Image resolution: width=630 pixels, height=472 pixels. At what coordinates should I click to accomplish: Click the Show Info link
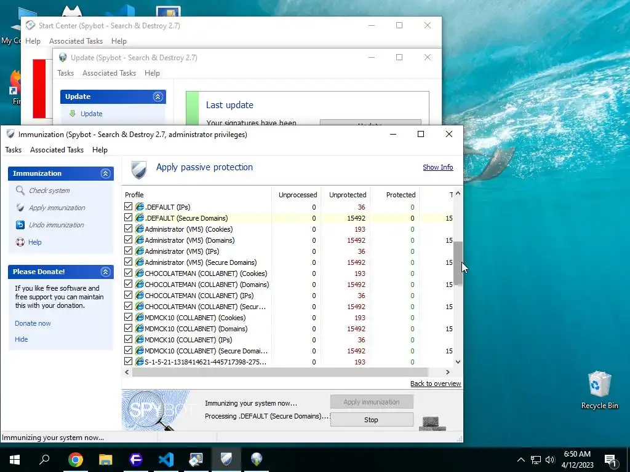tap(437, 167)
